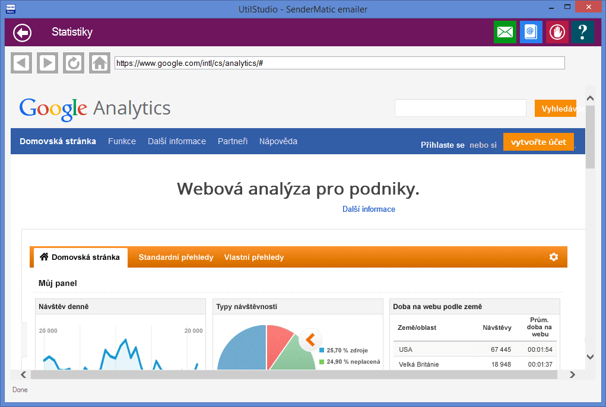606x407 pixels.
Task: Click the vertical scrollbar up arrow
Action: [x=590, y=98]
